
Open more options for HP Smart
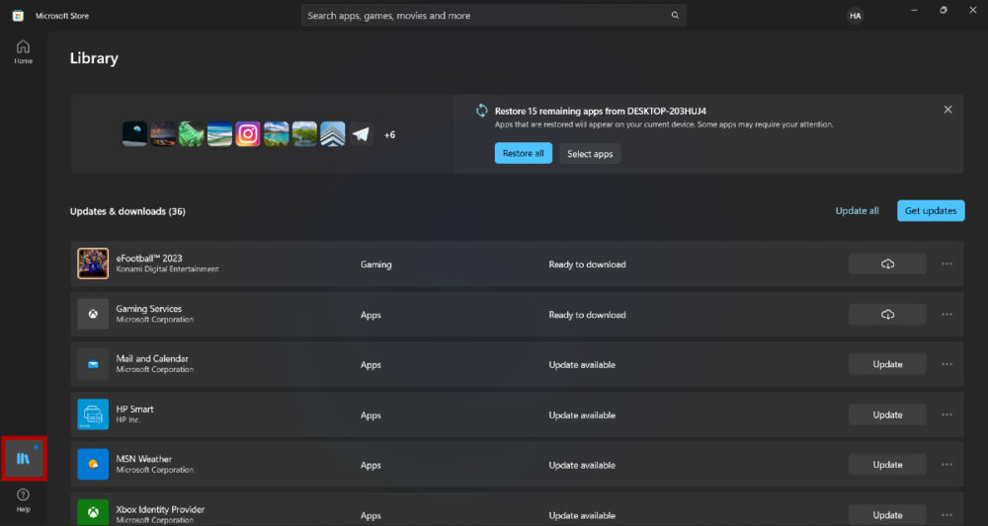[947, 414]
